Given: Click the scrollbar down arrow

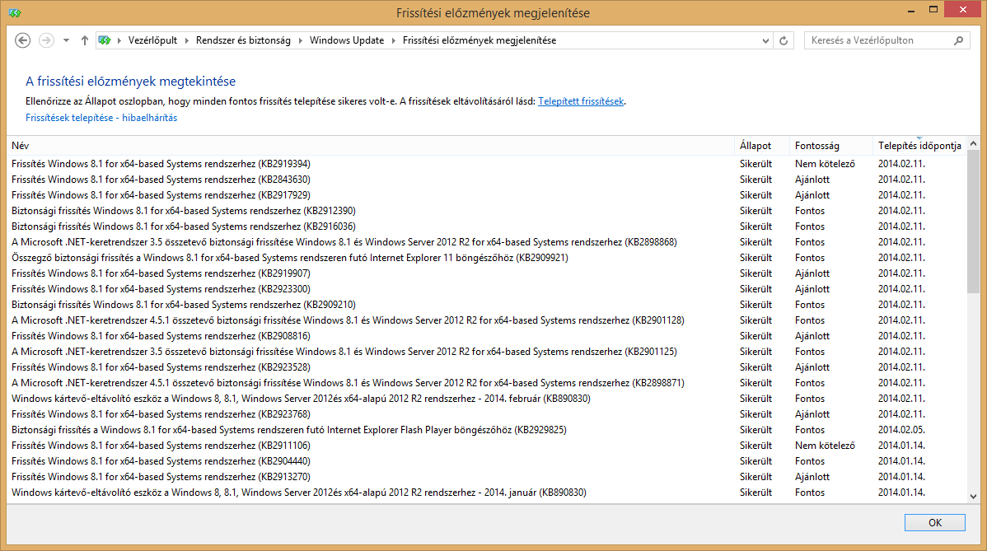Looking at the screenshot, I should pyautogui.click(x=973, y=496).
